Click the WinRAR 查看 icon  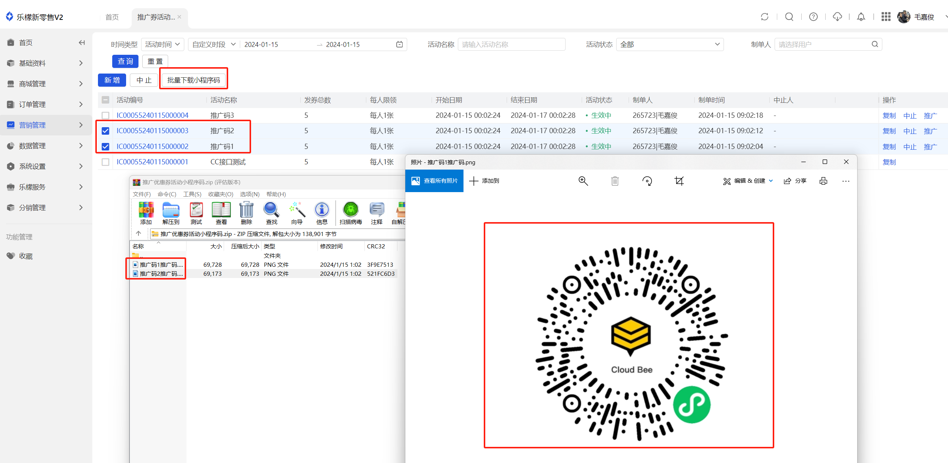pos(221,213)
